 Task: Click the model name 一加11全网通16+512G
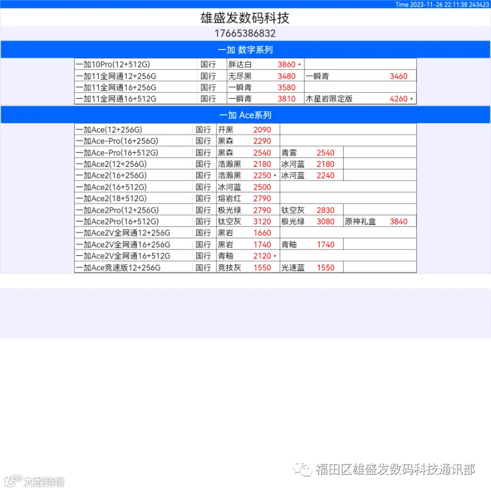pos(116,99)
